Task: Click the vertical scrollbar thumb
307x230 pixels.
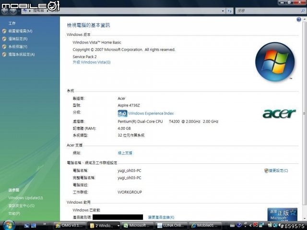Action: pos(304,114)
